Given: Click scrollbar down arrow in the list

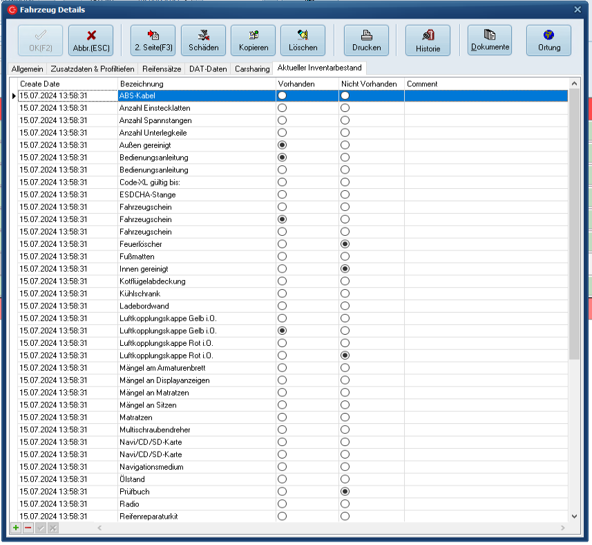Looking at the screenshot, I should point(574,516).
